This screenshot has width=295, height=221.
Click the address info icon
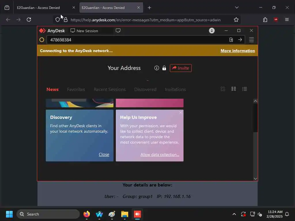click(156, 68)
